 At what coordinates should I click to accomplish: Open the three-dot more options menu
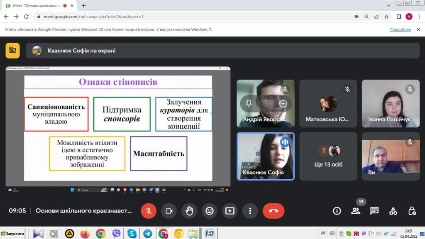pos(250,211)
